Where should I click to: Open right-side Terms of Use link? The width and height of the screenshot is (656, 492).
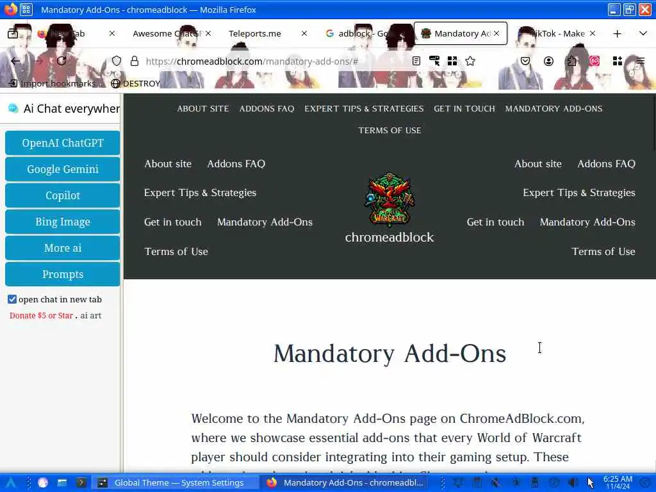pos(603,251)
